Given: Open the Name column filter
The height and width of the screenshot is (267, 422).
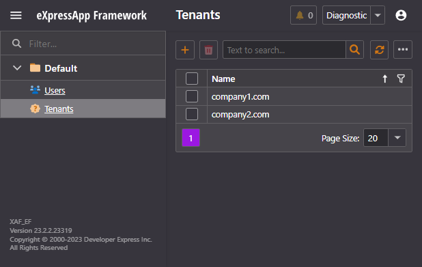Looking at the screenshot, I should [x=401, y=79].
